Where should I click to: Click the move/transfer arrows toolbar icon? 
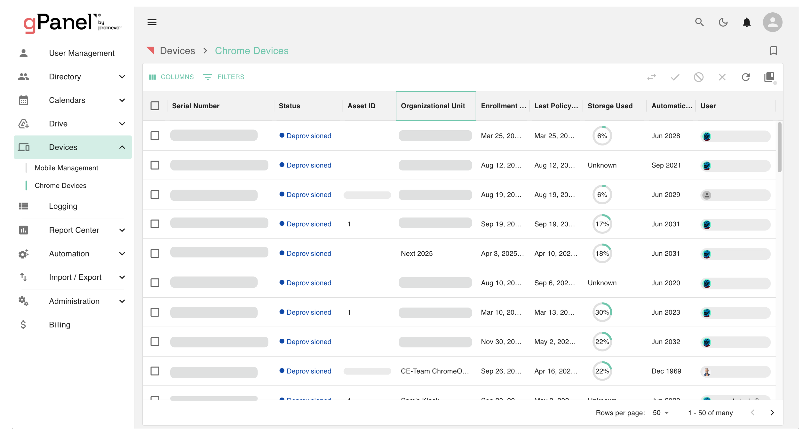tap(651, 77)
